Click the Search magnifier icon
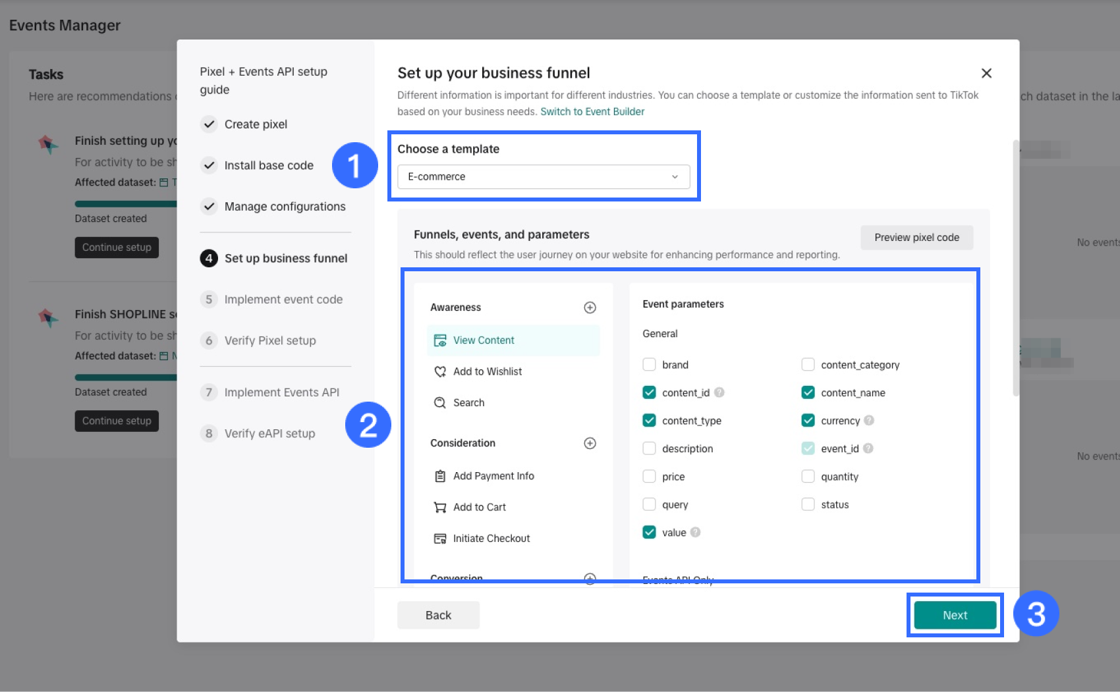 (x=439, y=403)
